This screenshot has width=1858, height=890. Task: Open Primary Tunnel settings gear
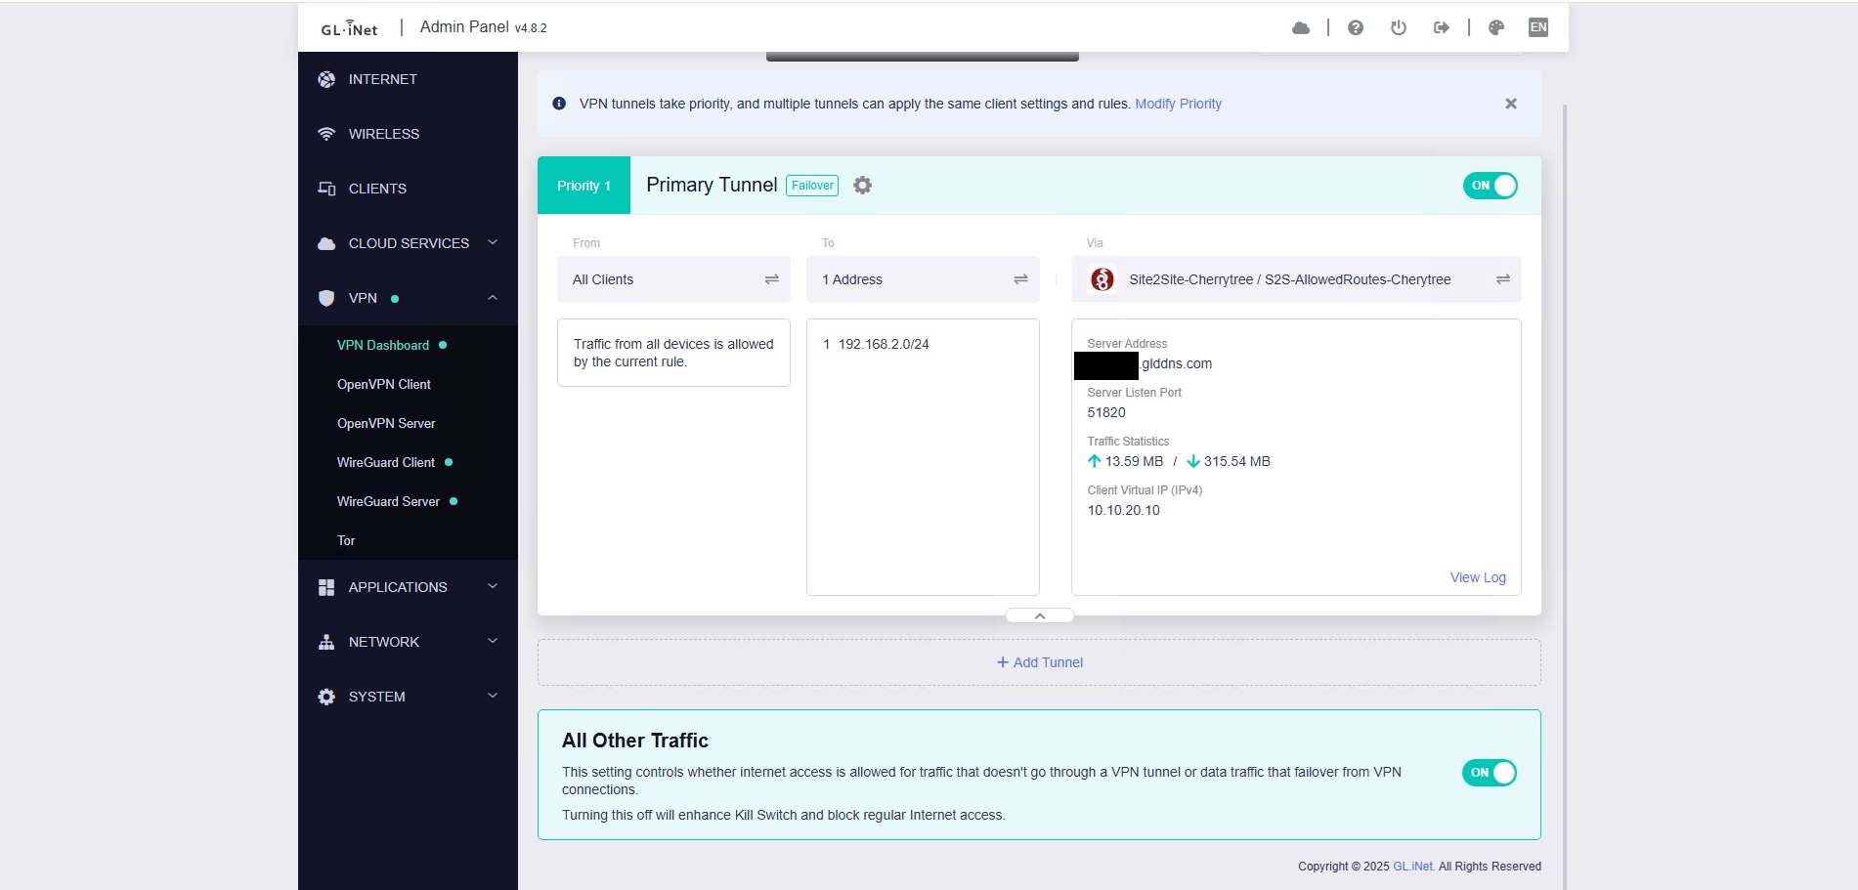862,186
